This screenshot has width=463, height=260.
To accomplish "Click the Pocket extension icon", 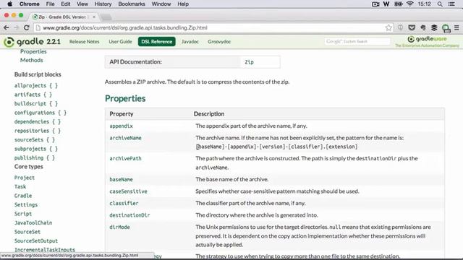I will [412, 27].
